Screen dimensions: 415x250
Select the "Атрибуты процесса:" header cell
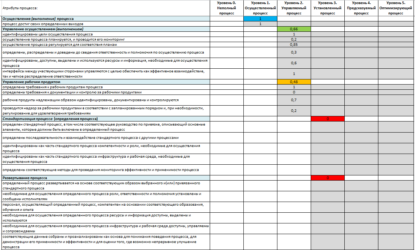tap(20, 8)
